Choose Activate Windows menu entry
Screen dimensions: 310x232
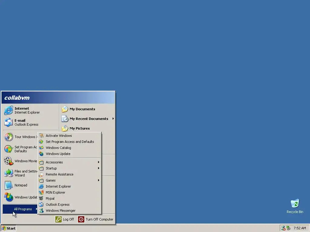[70, 136]
